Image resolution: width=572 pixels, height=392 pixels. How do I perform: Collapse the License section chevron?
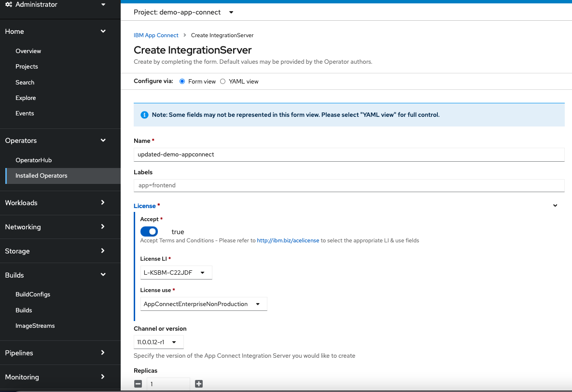pyautogui.click(x=554, y=205)
